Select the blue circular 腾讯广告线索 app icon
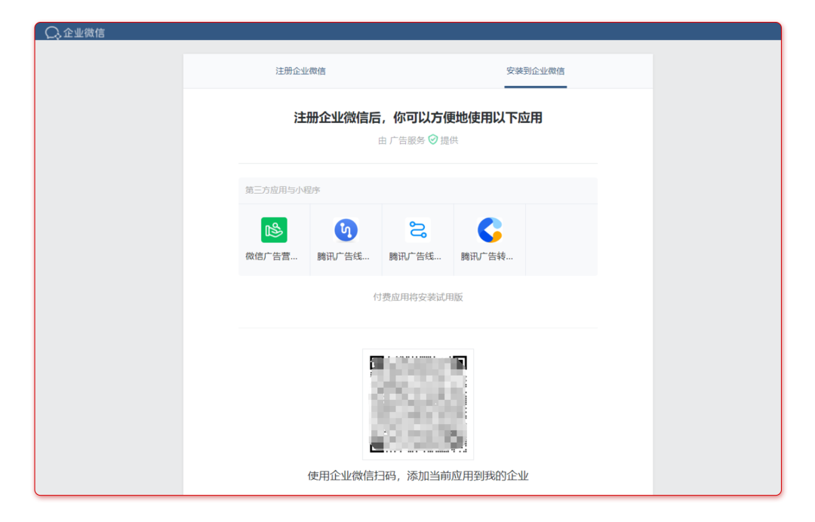815x522 pixels. [346, 230]
